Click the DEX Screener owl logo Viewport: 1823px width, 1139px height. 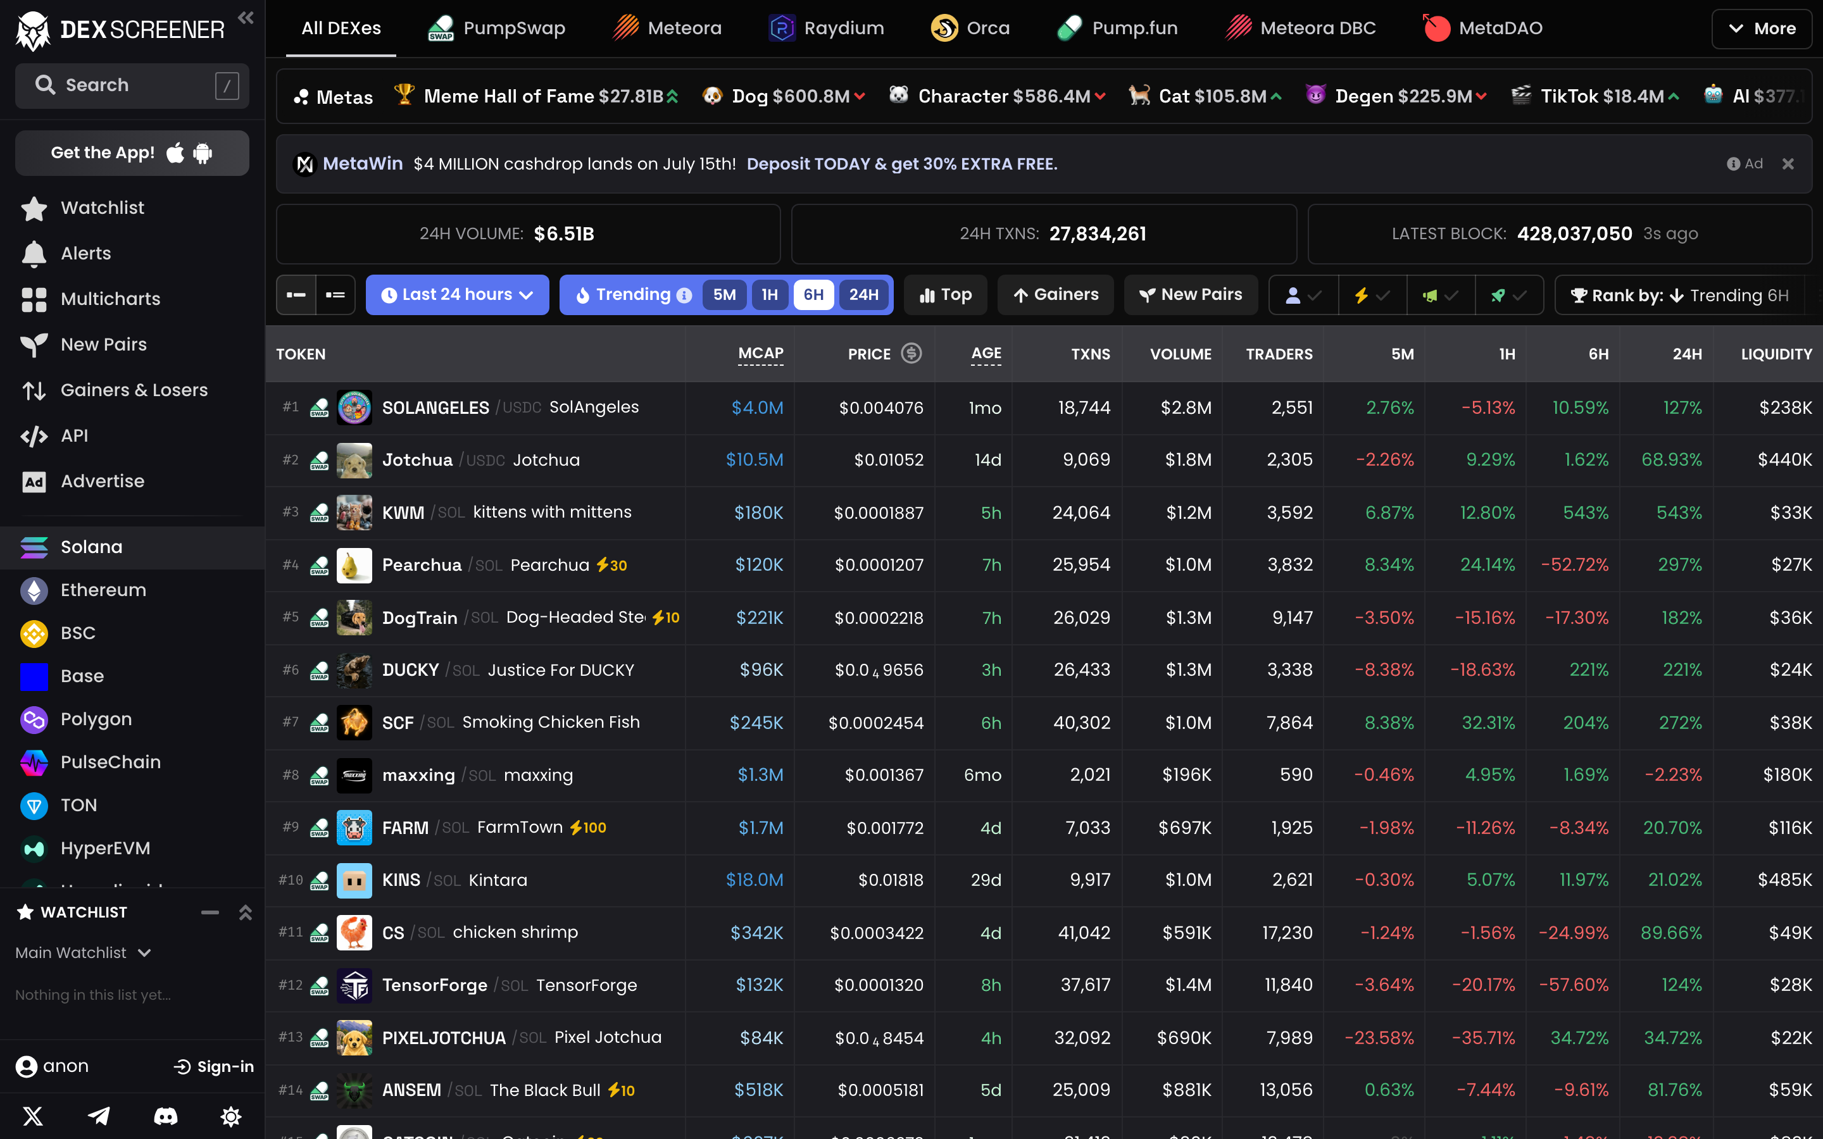tap(33, 30)
